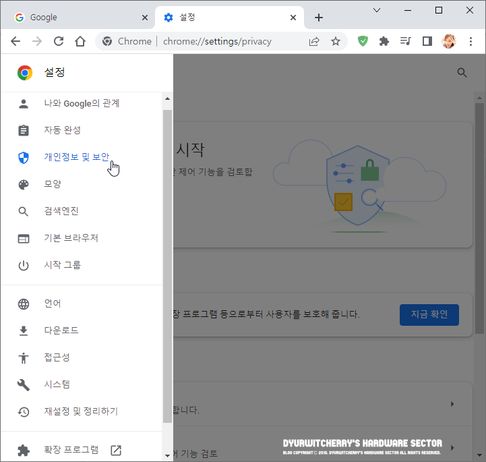Screen dimensions: 486x462
Task: Click the main page scrollbar thumb
Action: click(479, 219)
